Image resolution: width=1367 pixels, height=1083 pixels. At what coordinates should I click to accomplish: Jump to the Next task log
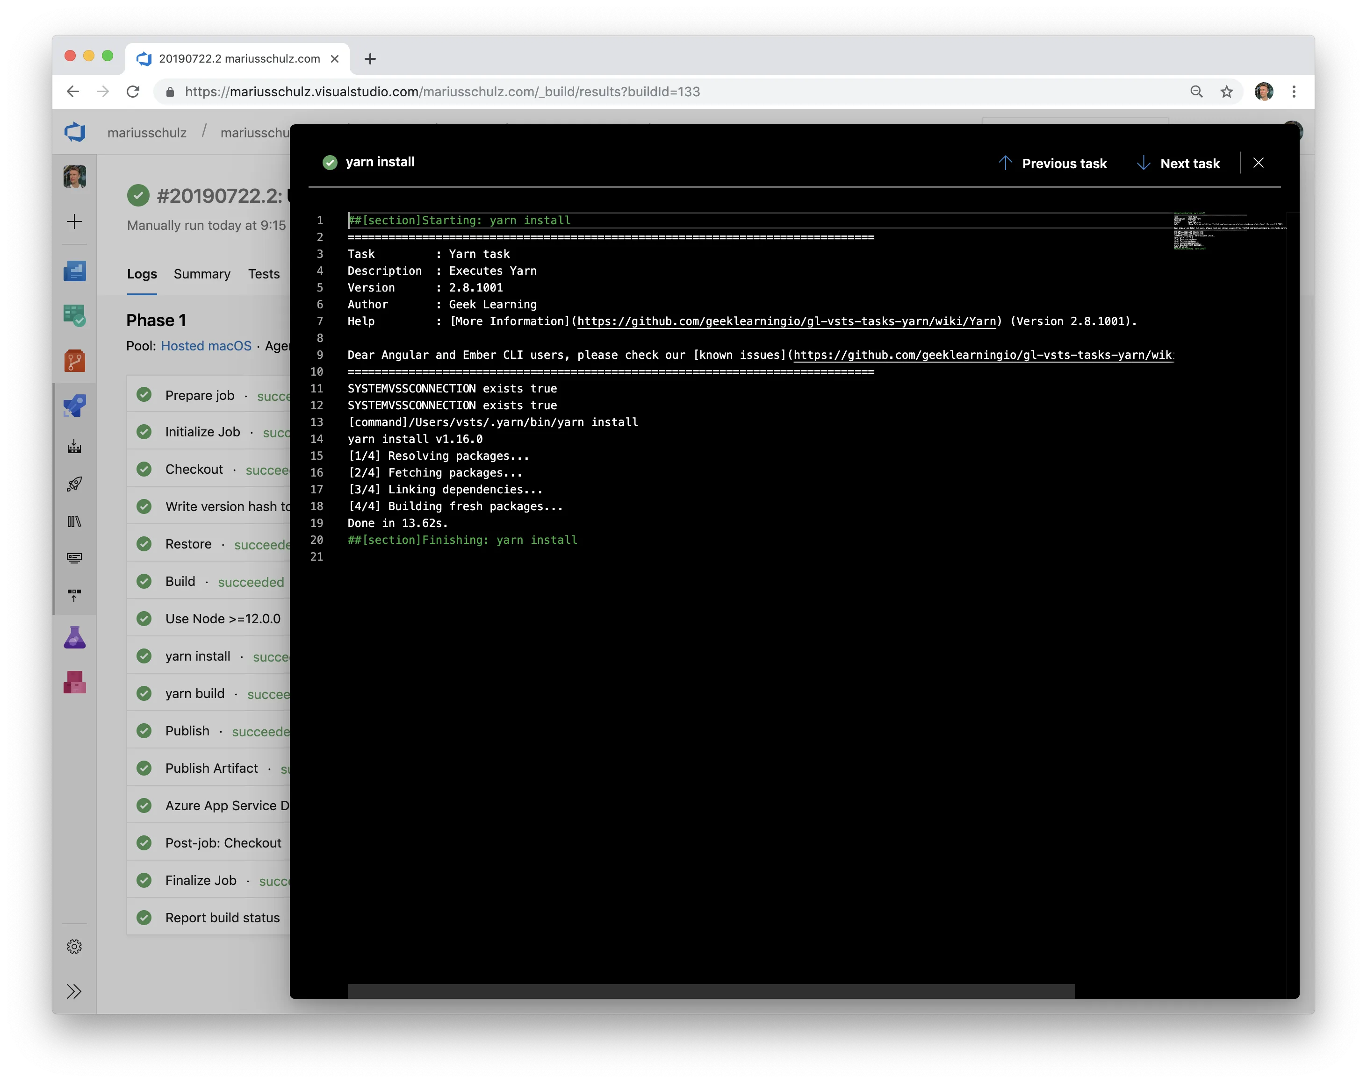(1178, 163)
